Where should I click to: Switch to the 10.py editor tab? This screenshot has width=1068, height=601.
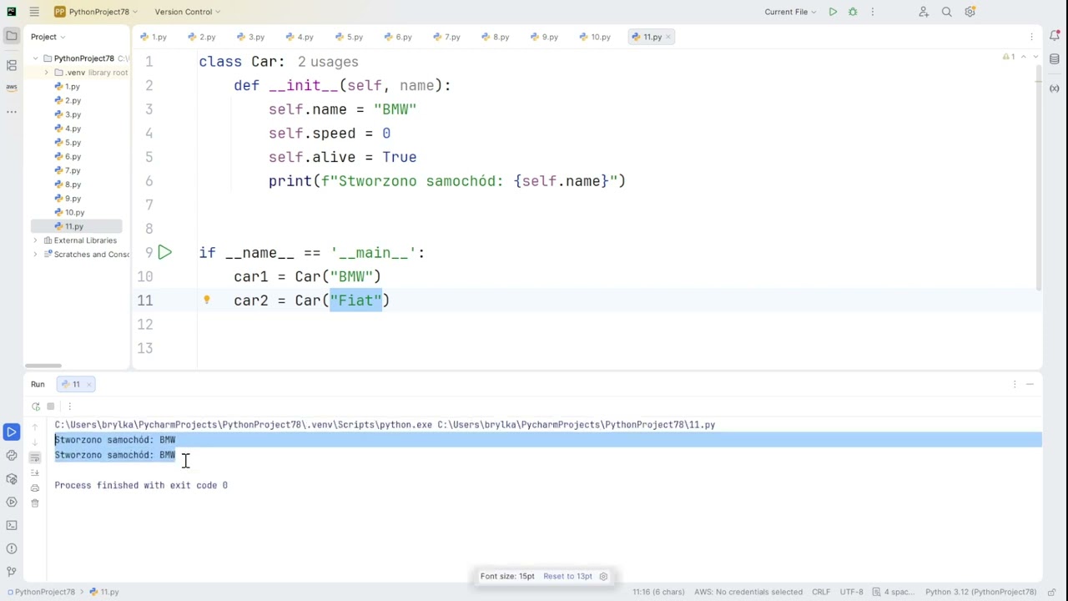pyautogui.click(x=596, y=37)
